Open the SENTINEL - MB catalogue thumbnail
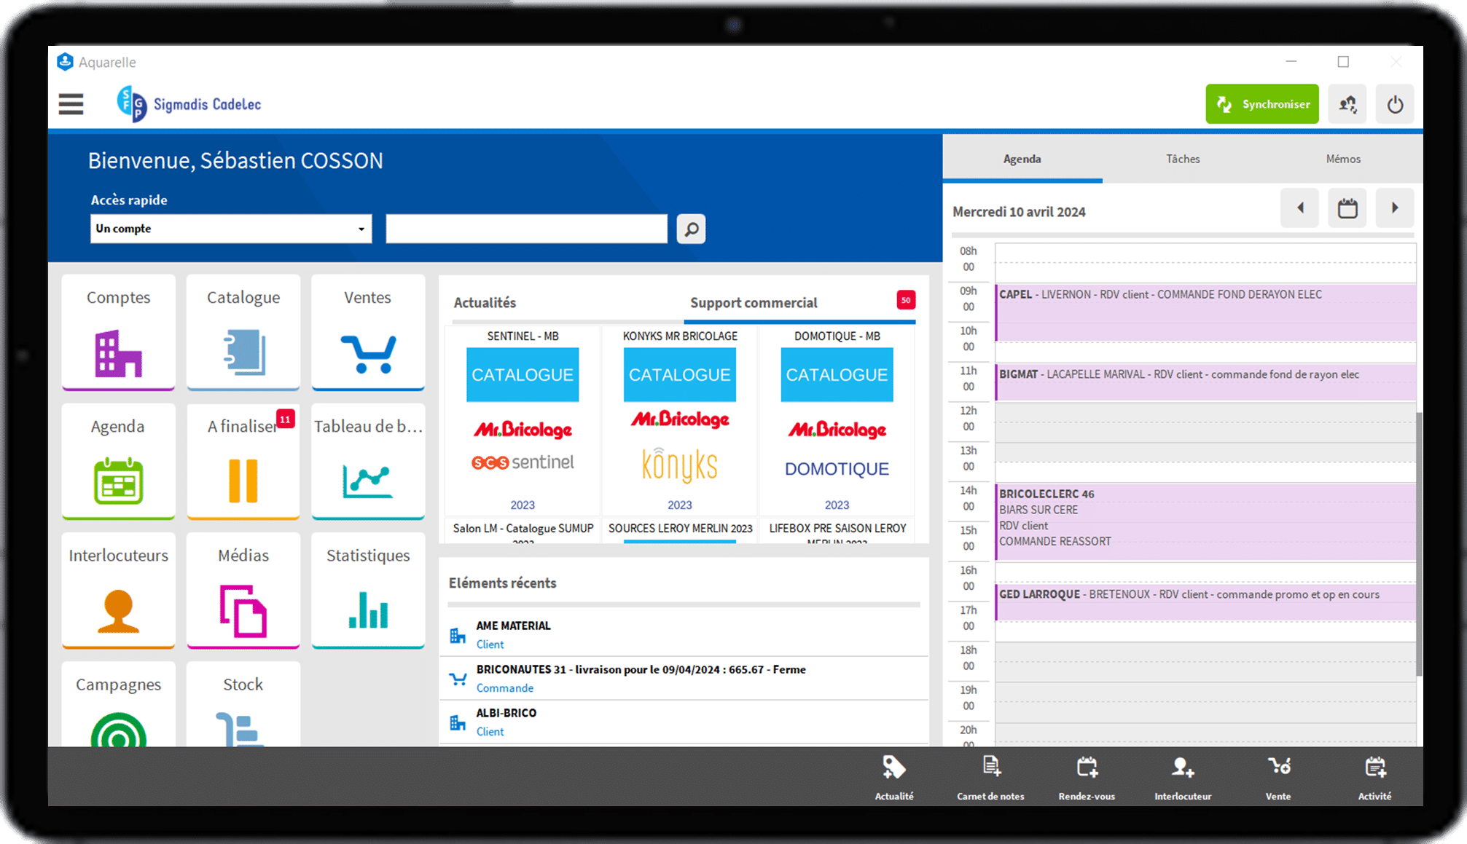The height and width of the screenshot is (844, 1467). (x=523, y=420)
